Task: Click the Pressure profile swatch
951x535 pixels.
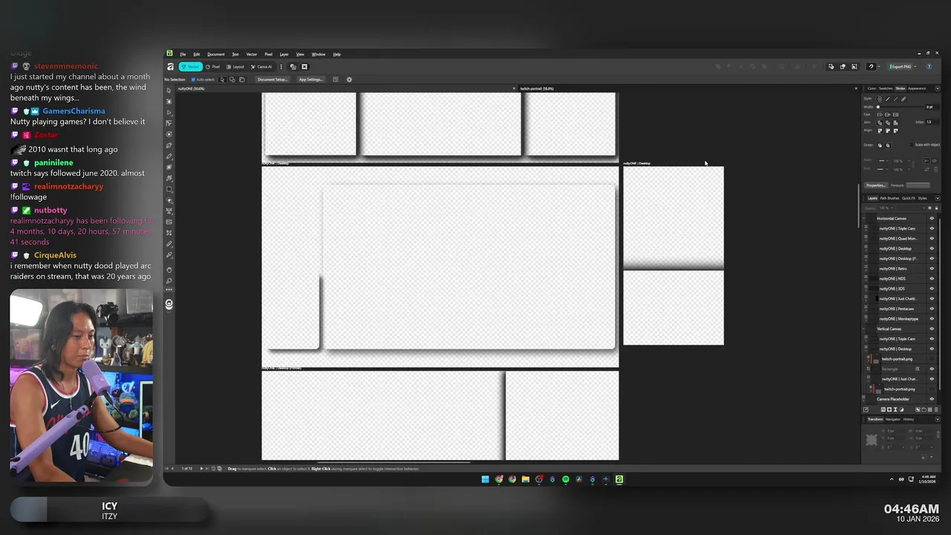Action: (x=918, y=185)
